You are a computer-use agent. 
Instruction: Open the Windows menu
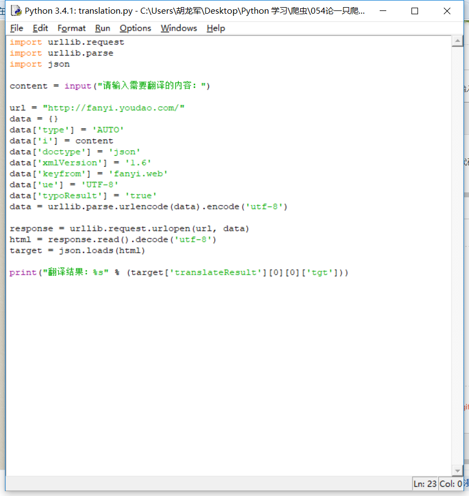tap(179, 28)
